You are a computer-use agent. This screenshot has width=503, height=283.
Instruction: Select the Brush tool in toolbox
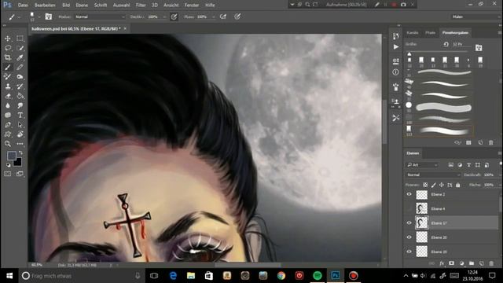click(x=8, y=67)
